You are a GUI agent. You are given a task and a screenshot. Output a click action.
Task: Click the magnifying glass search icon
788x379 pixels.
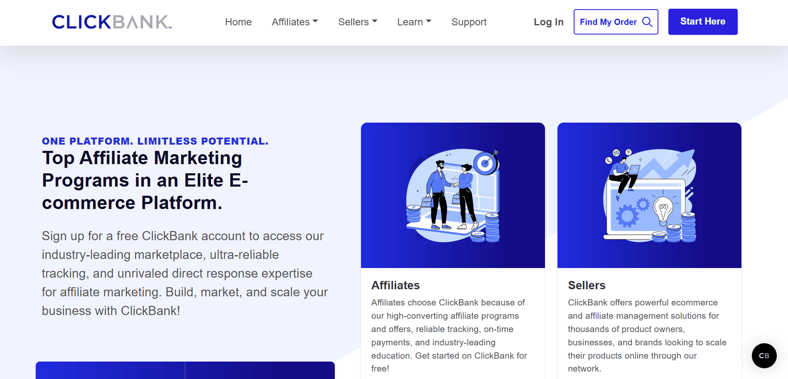[647, 22]
